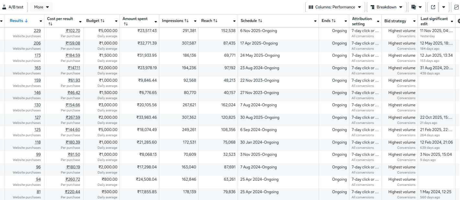Viewport: 460px width, 200px height.
Task: Expand the More dropdown
Action: [x=41, y=7]
